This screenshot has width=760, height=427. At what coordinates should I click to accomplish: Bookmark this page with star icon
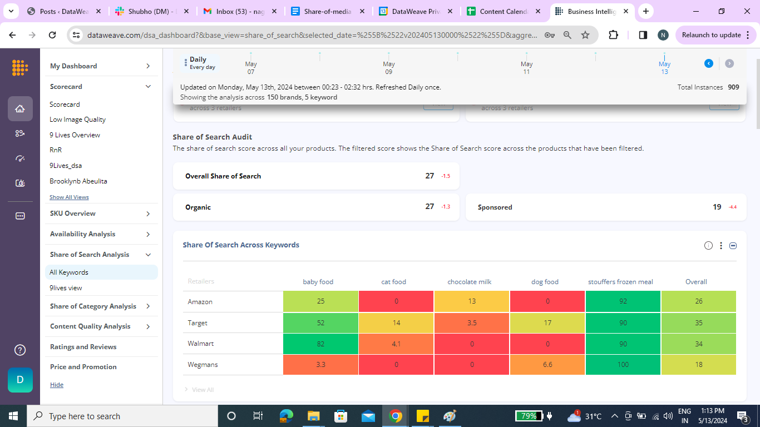click(x=585, y=34)
